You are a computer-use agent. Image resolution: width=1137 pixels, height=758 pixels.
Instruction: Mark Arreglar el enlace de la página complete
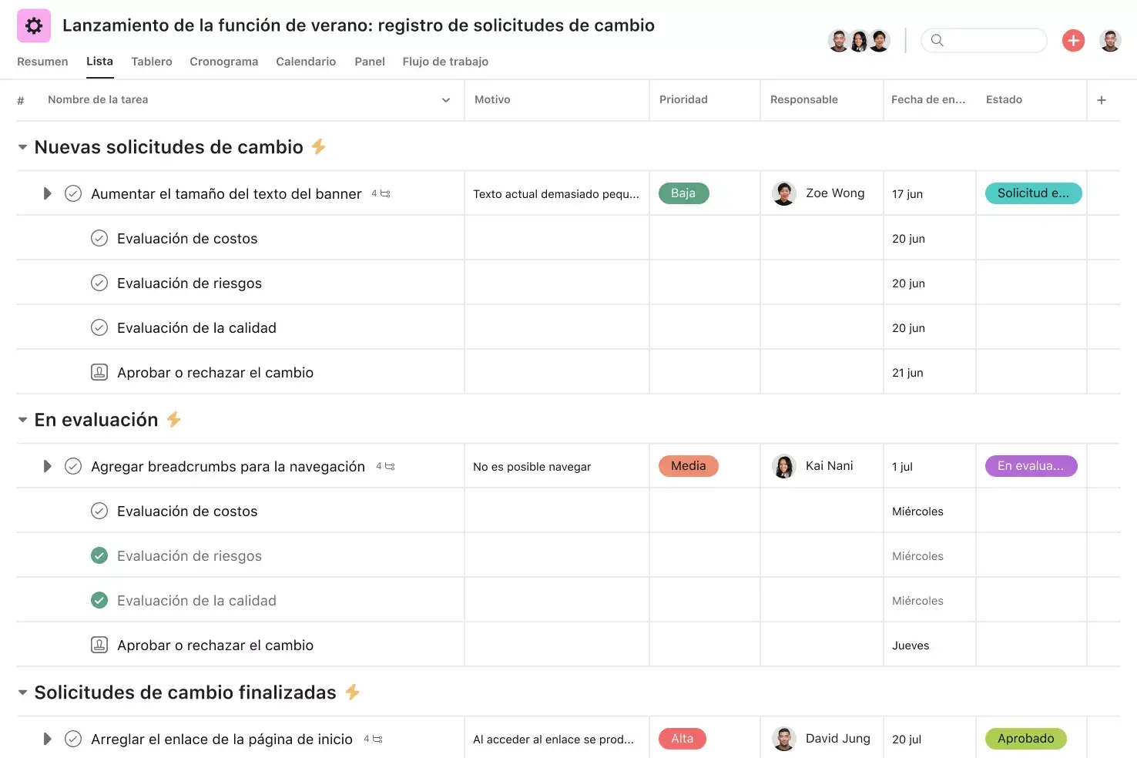[x=73, y=739]
